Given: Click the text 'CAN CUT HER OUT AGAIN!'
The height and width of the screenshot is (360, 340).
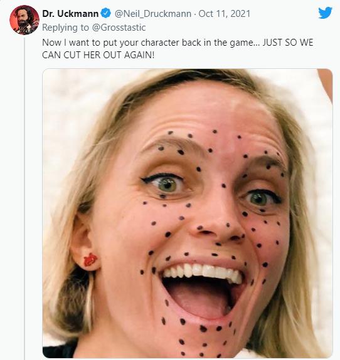Looking at the screenshot, I should [98, 55].
